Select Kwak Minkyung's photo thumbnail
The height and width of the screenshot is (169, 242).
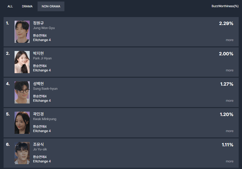coord(22,123)
